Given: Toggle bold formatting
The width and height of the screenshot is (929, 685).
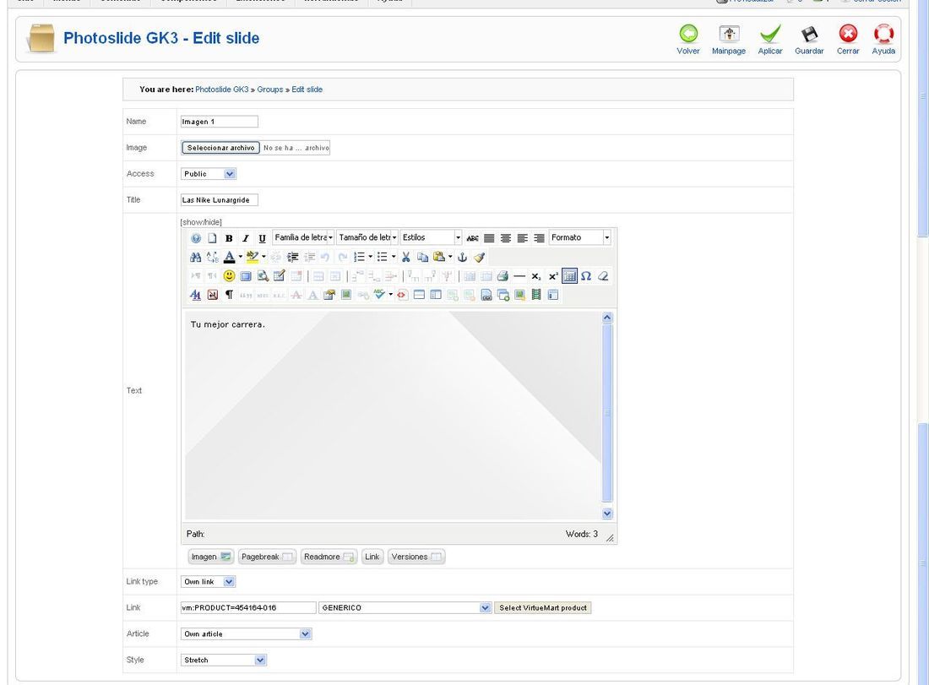Looking at the screenshot, I should [229, 238].
